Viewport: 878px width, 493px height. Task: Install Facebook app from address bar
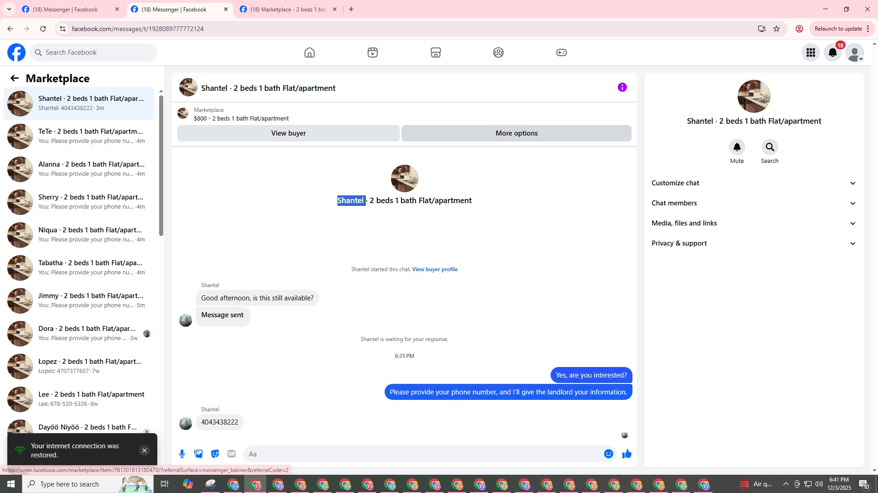[762, 29]
